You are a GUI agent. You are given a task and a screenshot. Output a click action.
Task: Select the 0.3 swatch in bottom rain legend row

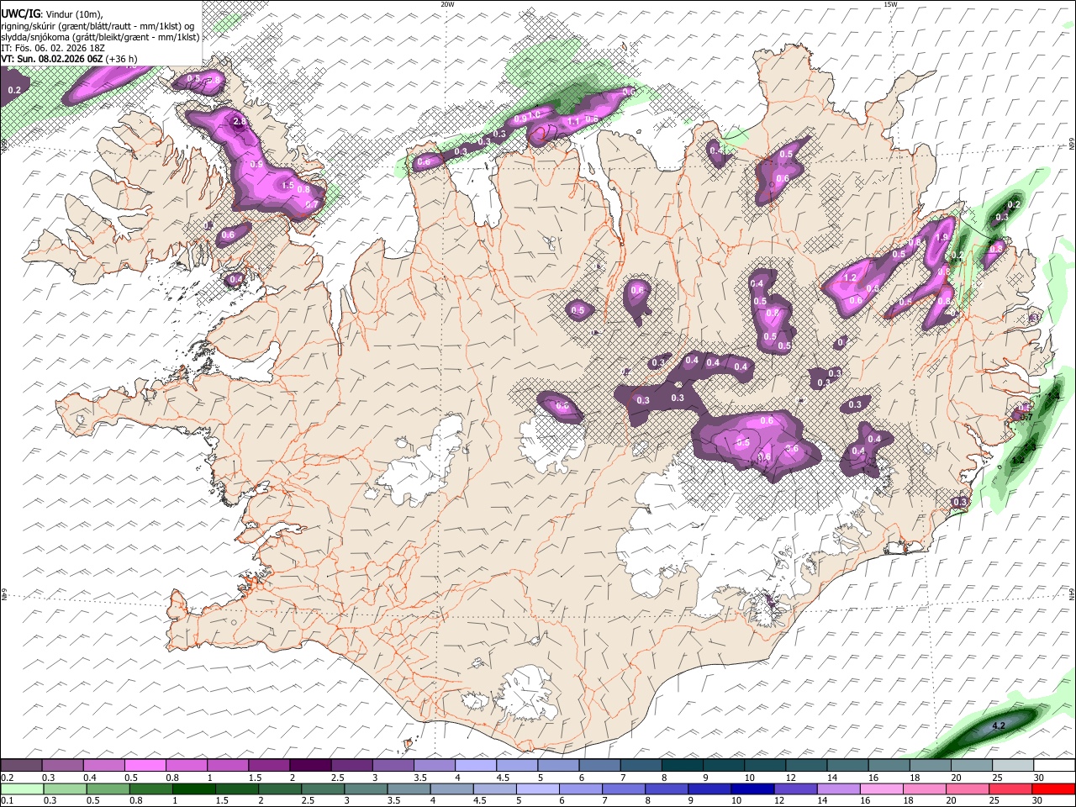65,789
